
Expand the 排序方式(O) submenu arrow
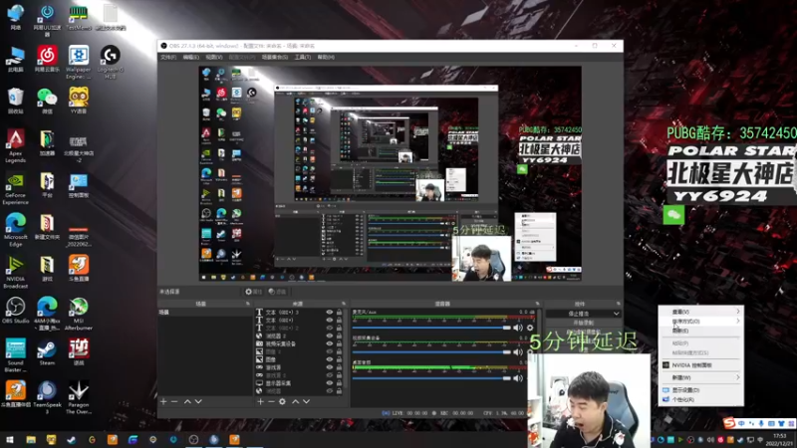[x=738, y=321]
